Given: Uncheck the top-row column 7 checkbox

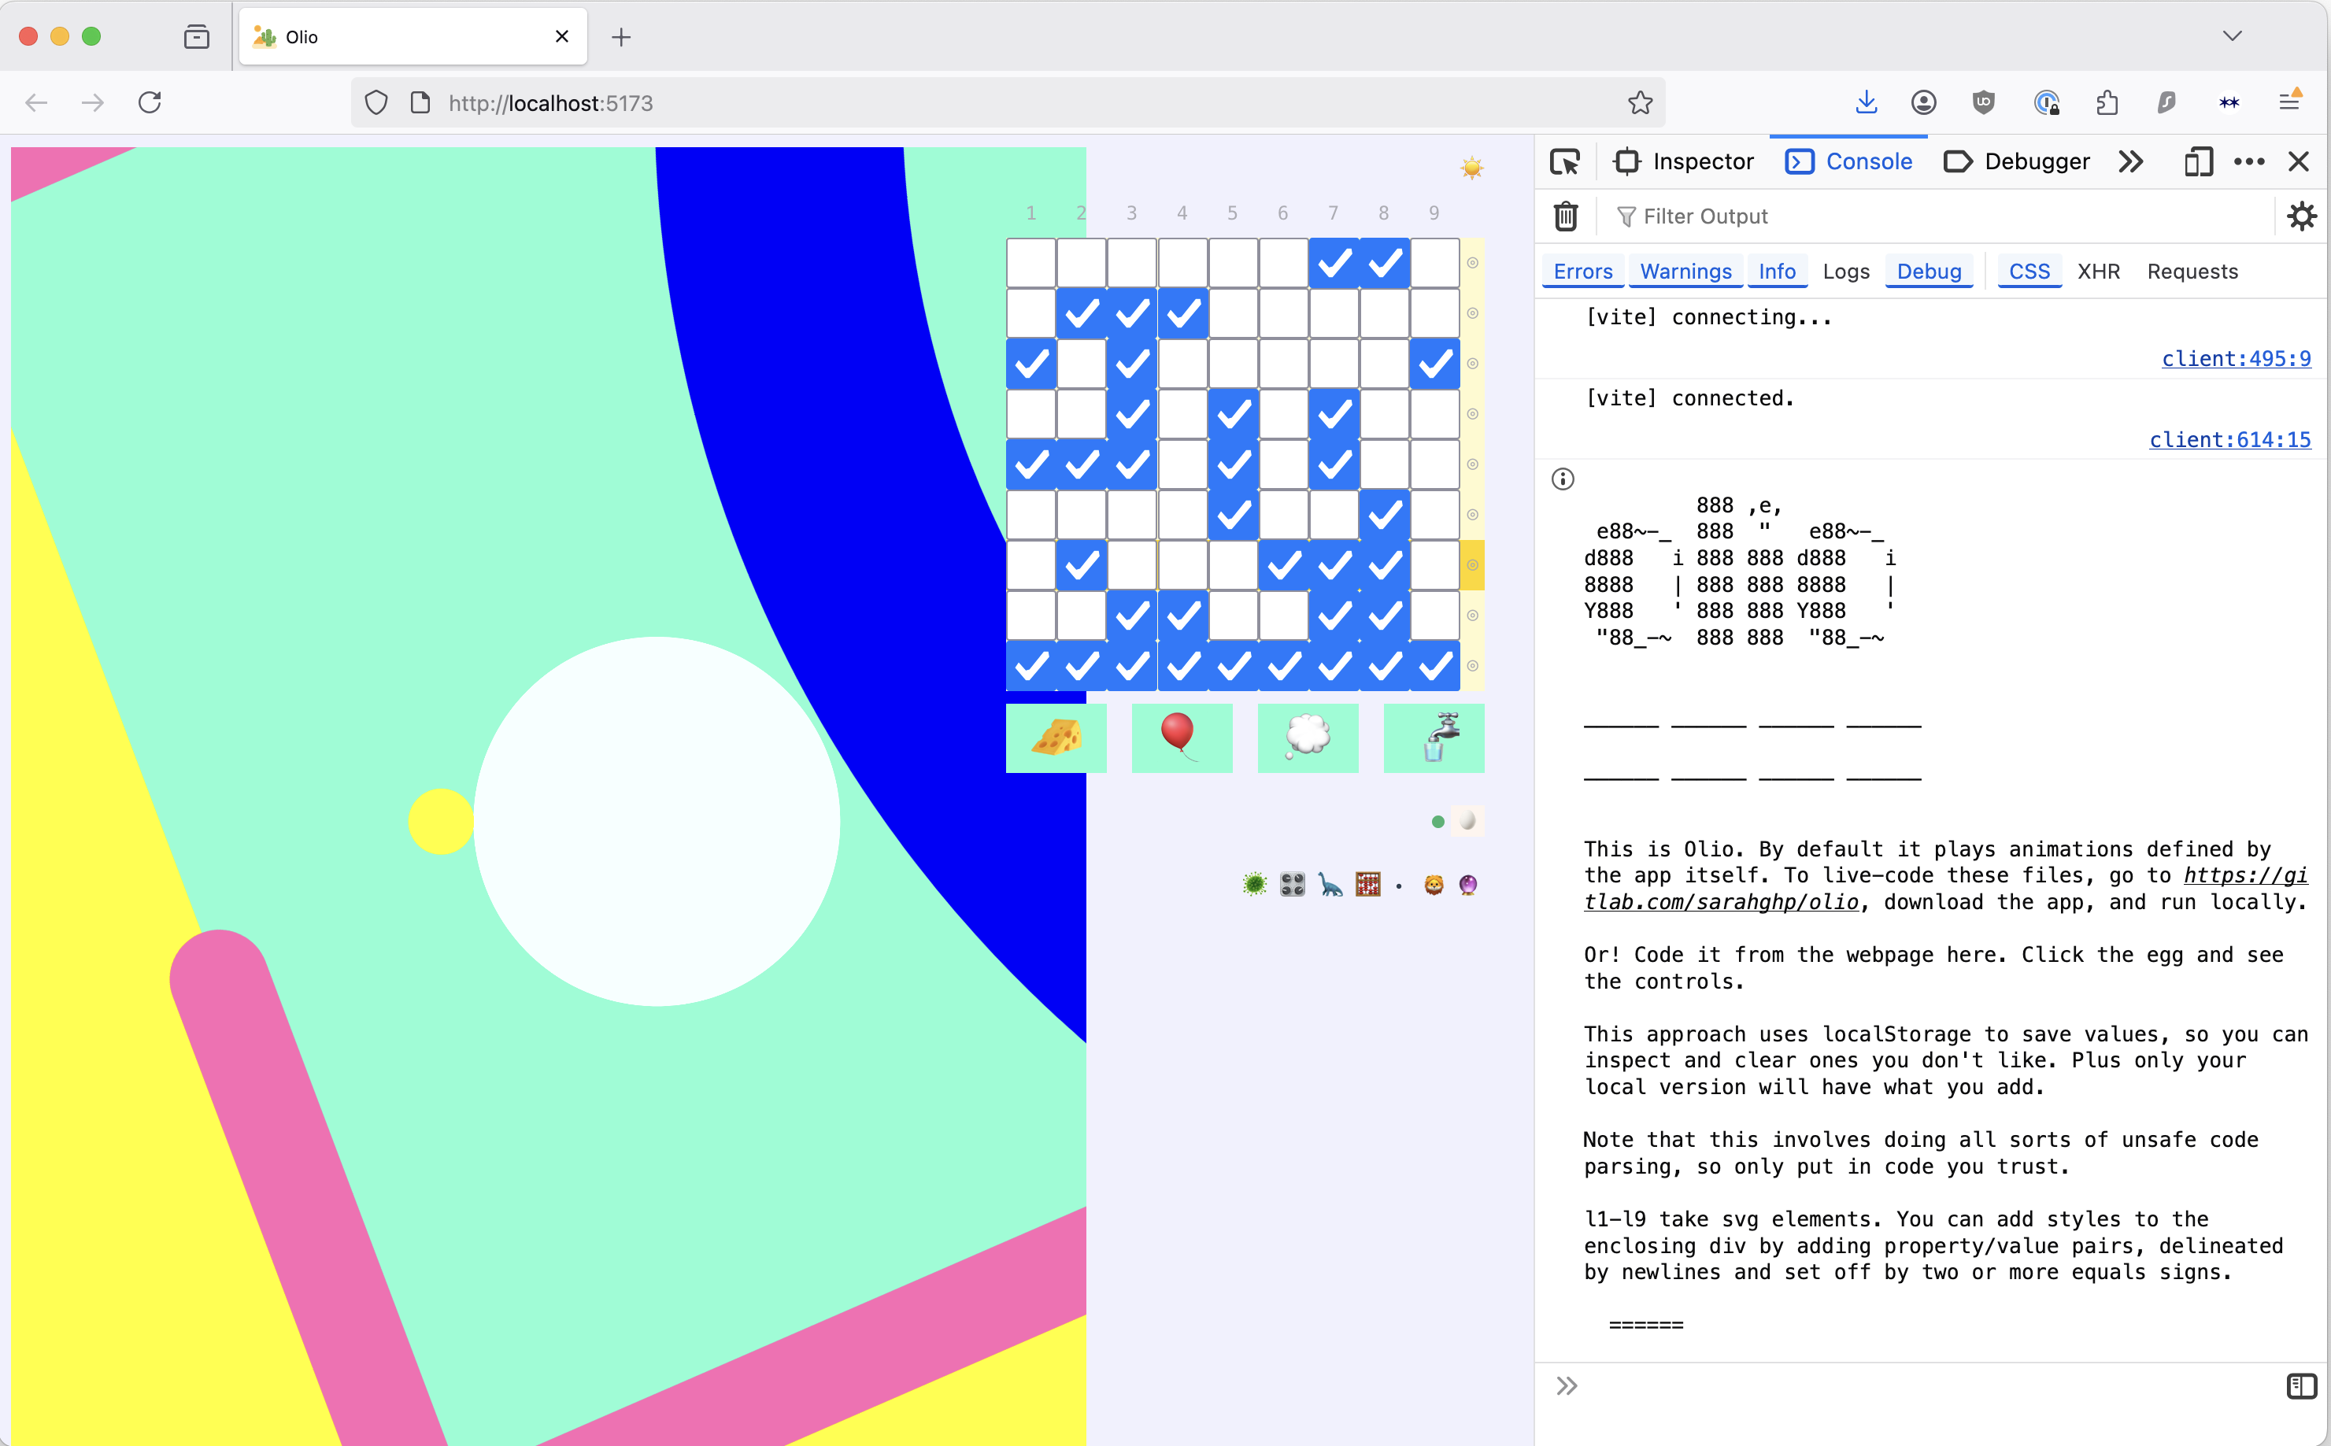Looking at the screenshot, I should (x=1334, y=263).
